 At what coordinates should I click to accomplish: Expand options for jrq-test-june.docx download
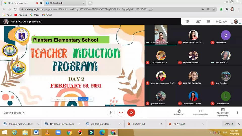[x=120, y=124]
